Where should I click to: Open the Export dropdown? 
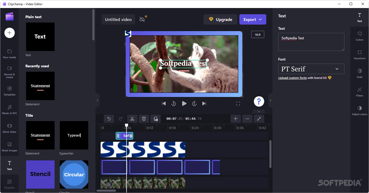click(253, 19)
